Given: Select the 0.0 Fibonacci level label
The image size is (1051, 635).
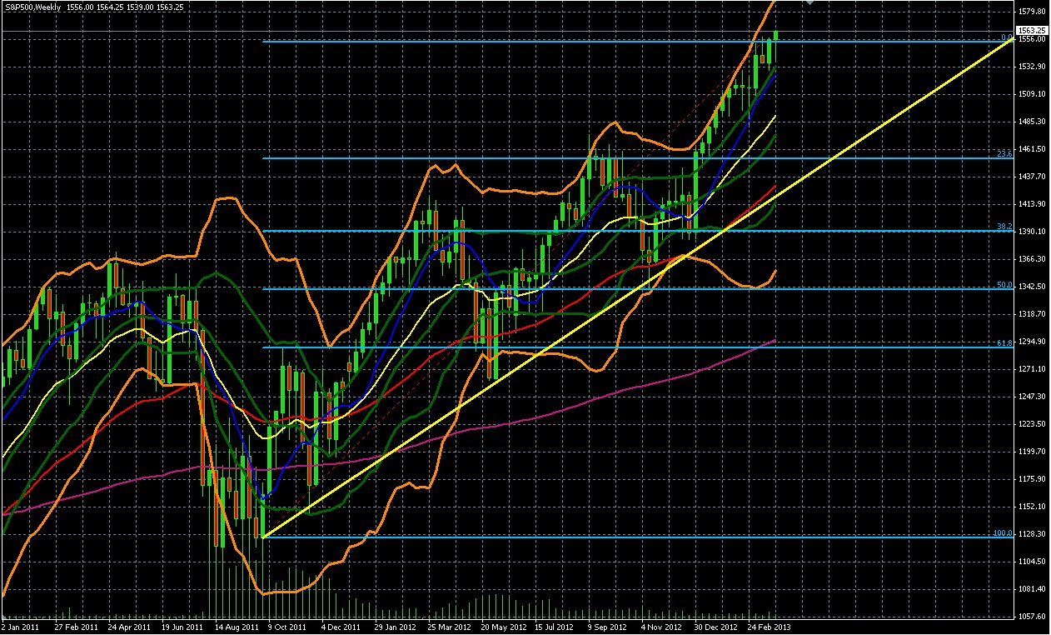Looking at the screenshot, I should (1006, 37).
